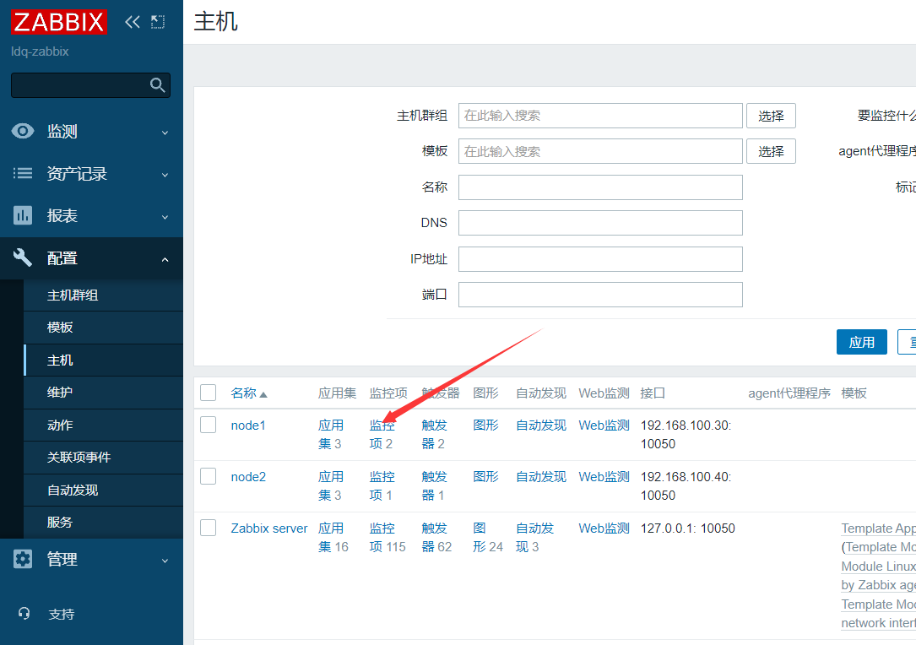Viewport: 916px width, 645px height.
Task: Open 模板 in the configuration submenu
Action: tap(60, 328)
